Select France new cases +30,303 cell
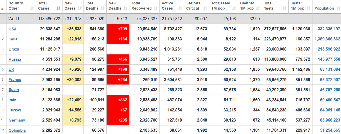The width and height of the screenshot is (341, 134). pos(73,80)
